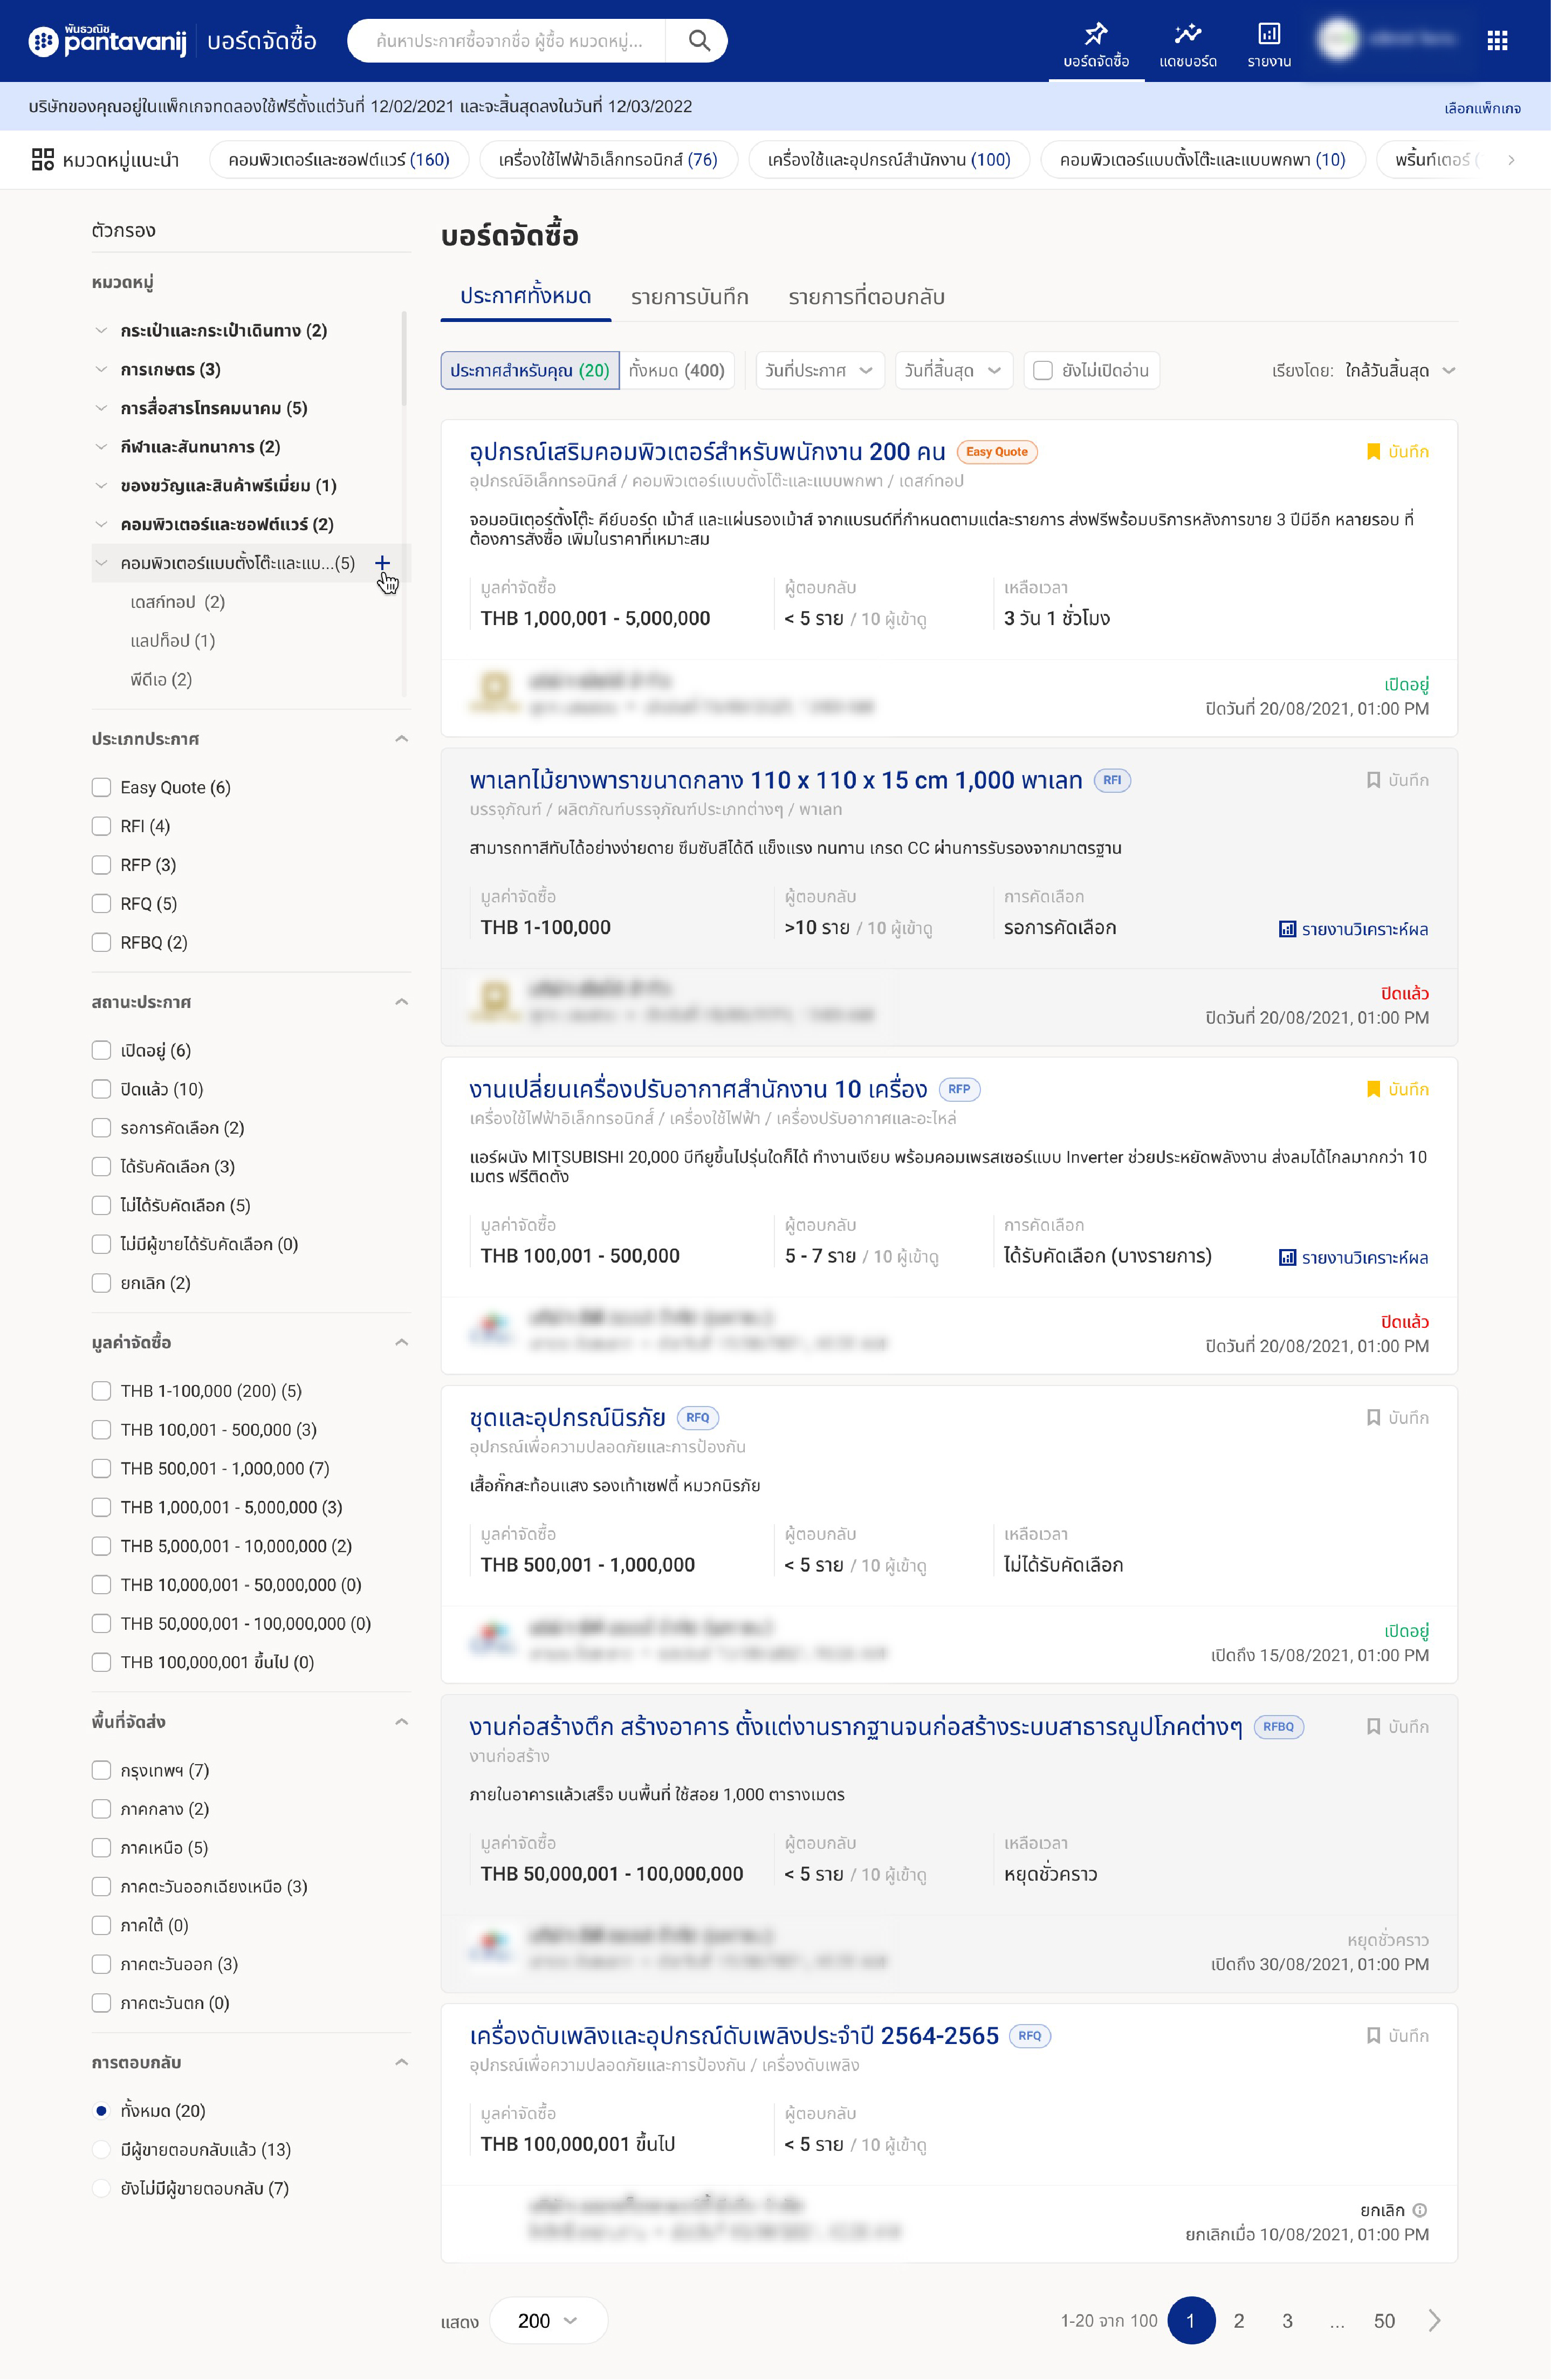Collapse สถานะประกาศ filter section
This screenshot has height=2380, width=1551.
(x=401, y=1002)
